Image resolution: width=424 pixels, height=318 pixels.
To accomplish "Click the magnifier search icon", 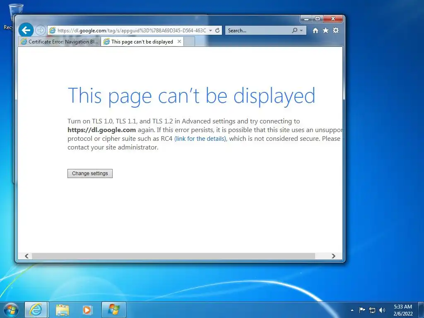I will click(x=294, y=30).
